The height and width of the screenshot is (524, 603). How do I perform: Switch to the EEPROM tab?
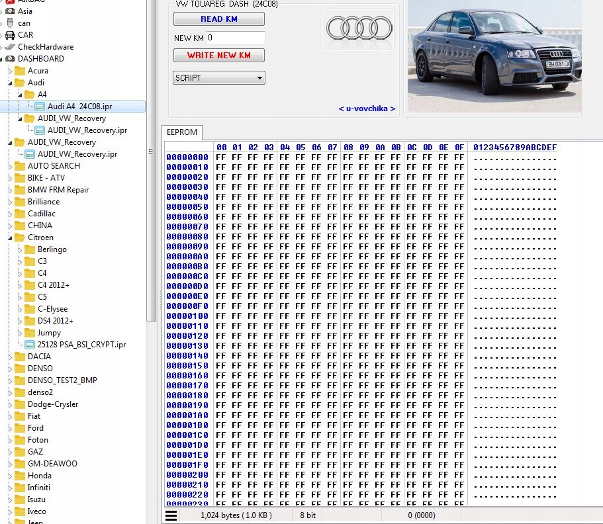[182, 132]
